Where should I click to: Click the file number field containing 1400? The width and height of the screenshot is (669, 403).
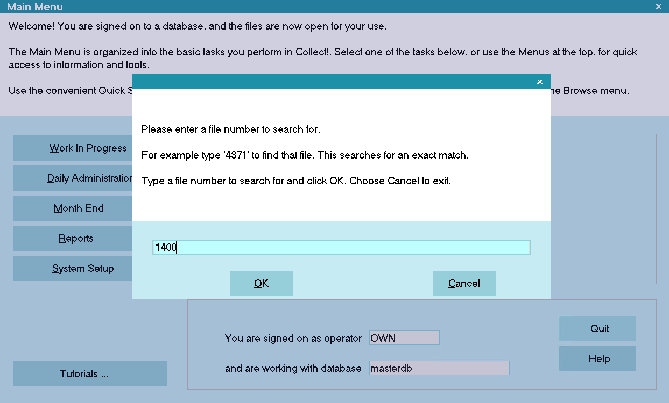point(341,247)
